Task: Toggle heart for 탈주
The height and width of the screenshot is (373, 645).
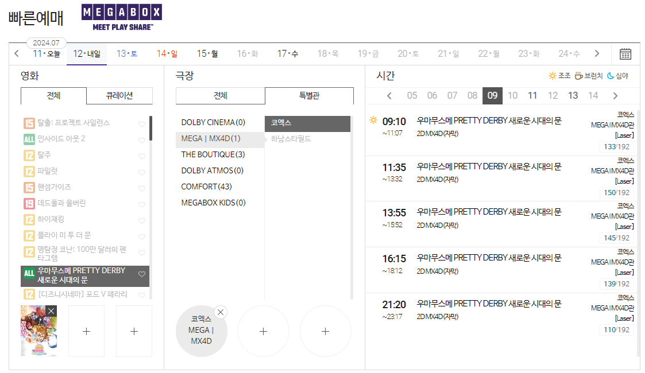Action: (142, 156)
